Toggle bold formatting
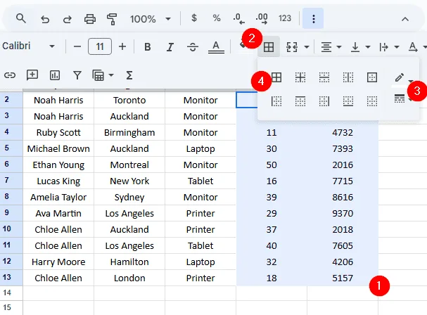Screen dimensions: 427x315 (x=147, y=47)
